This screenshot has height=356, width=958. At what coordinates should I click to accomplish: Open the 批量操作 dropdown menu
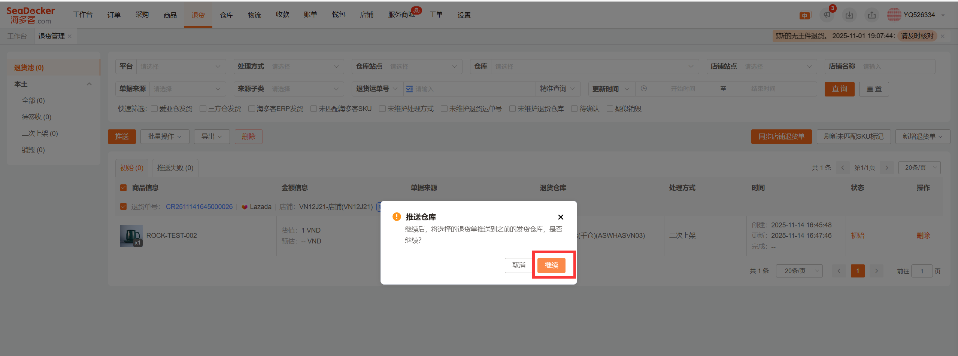coord(164,136)
